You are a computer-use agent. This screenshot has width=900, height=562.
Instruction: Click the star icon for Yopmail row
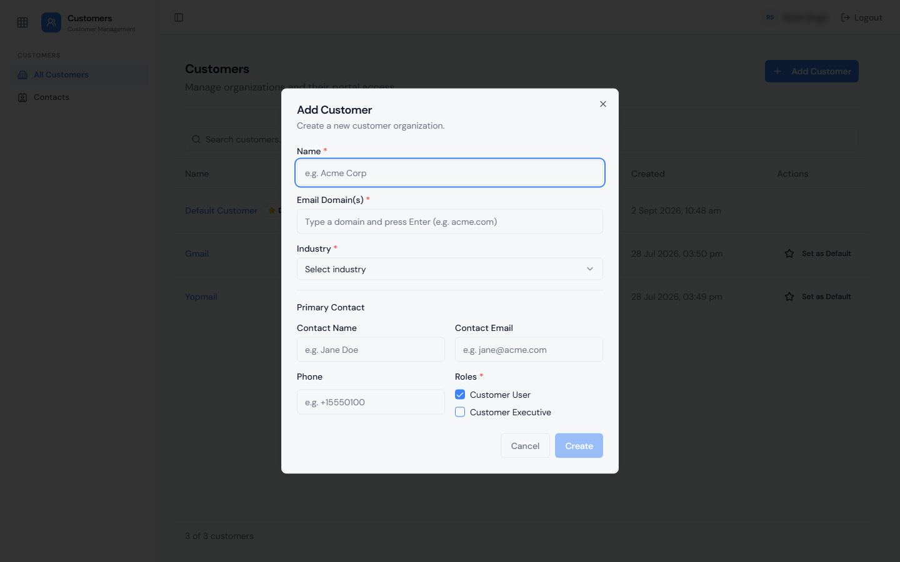pyautogui.click(x=789, y=297)
